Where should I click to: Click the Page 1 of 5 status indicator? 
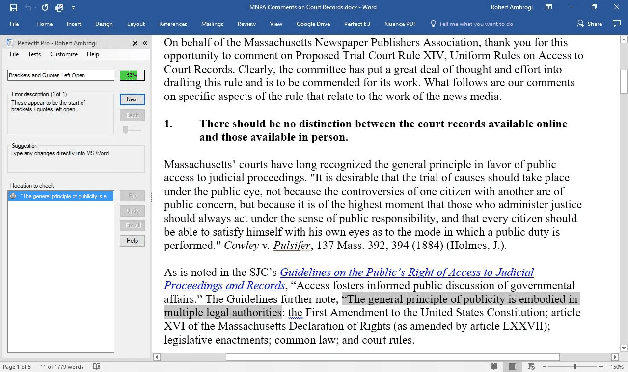coord(17,367)
